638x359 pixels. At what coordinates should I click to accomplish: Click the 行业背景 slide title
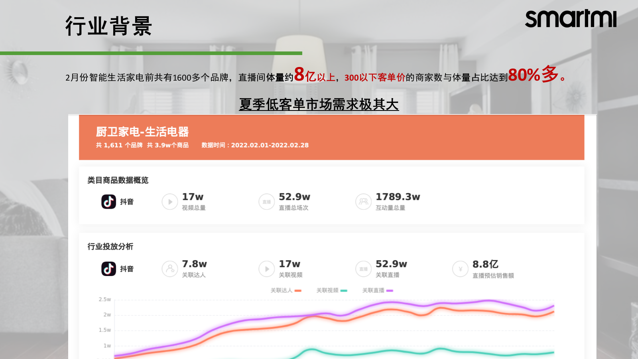(x=108, y=25)
